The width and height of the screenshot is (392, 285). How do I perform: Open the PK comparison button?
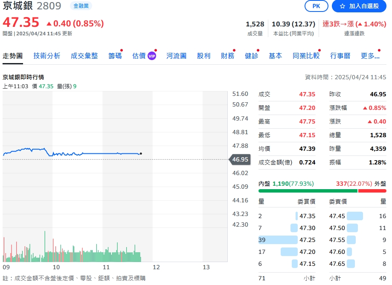[316, 6]
